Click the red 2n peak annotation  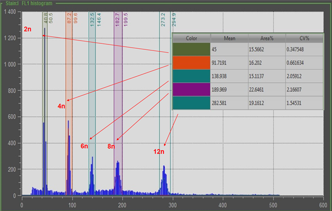pos(27,29)
